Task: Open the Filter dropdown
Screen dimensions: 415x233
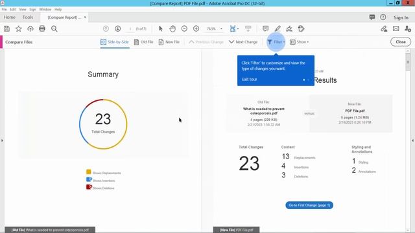Action: pos(276,42)
